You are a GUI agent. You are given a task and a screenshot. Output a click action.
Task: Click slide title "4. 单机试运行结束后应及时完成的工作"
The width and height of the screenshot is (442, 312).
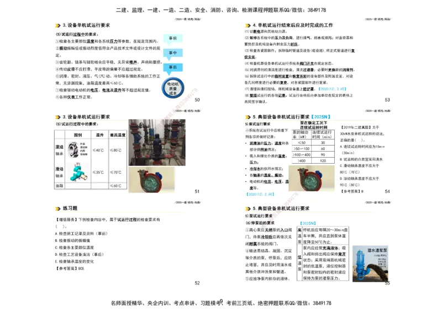tap(293, 25)
